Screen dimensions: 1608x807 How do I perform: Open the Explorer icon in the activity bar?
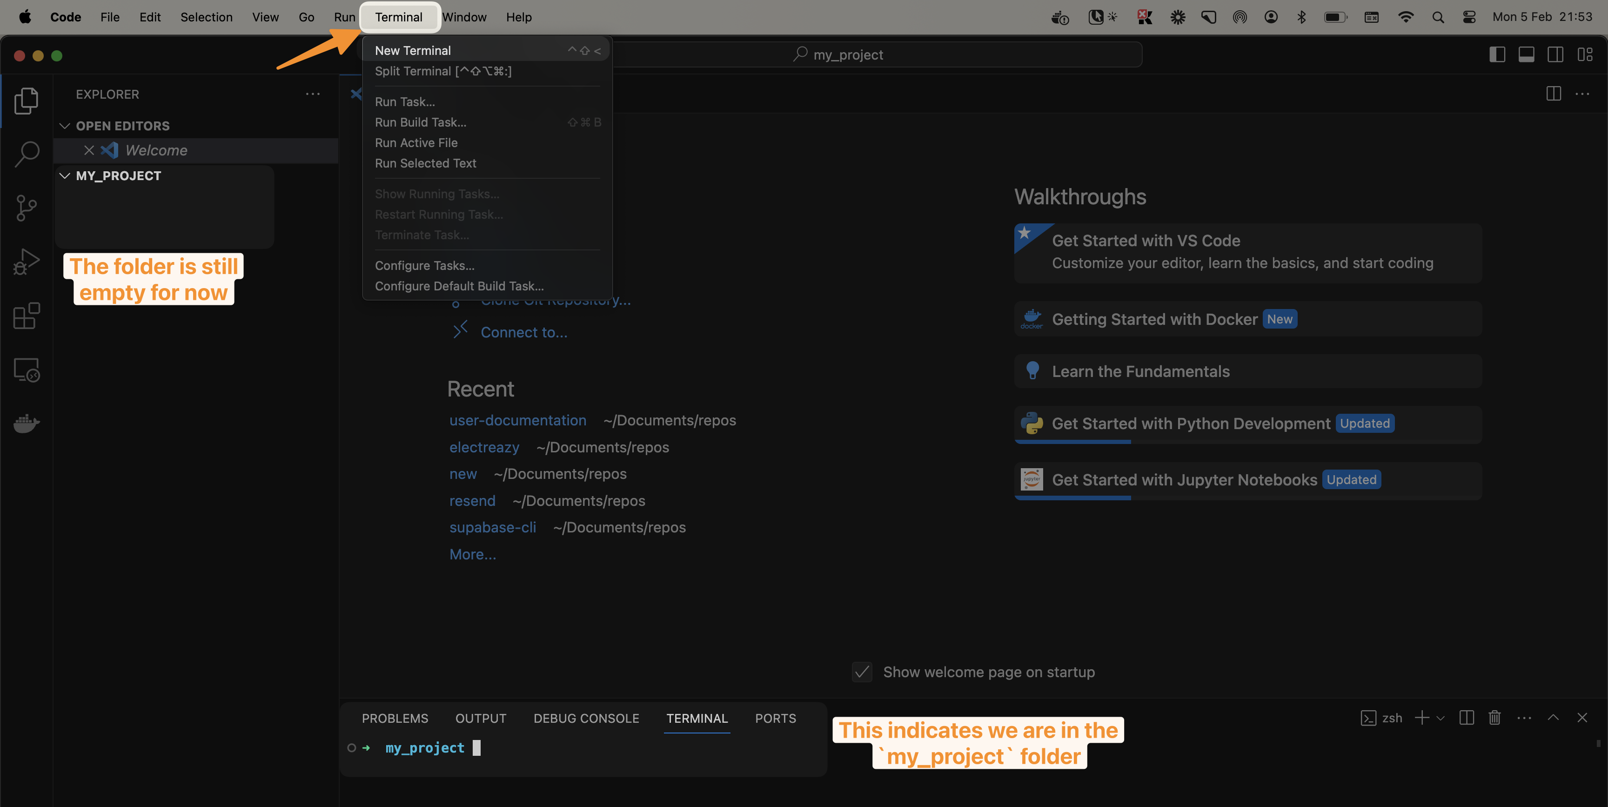pos(26,100)
